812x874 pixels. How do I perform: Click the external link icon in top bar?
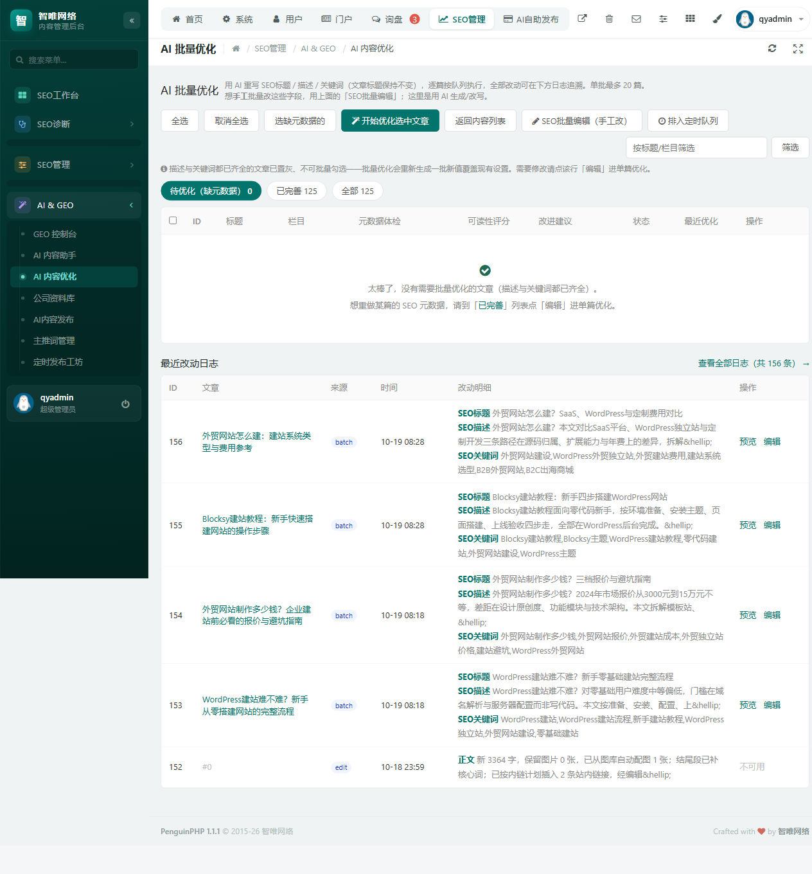582,19
